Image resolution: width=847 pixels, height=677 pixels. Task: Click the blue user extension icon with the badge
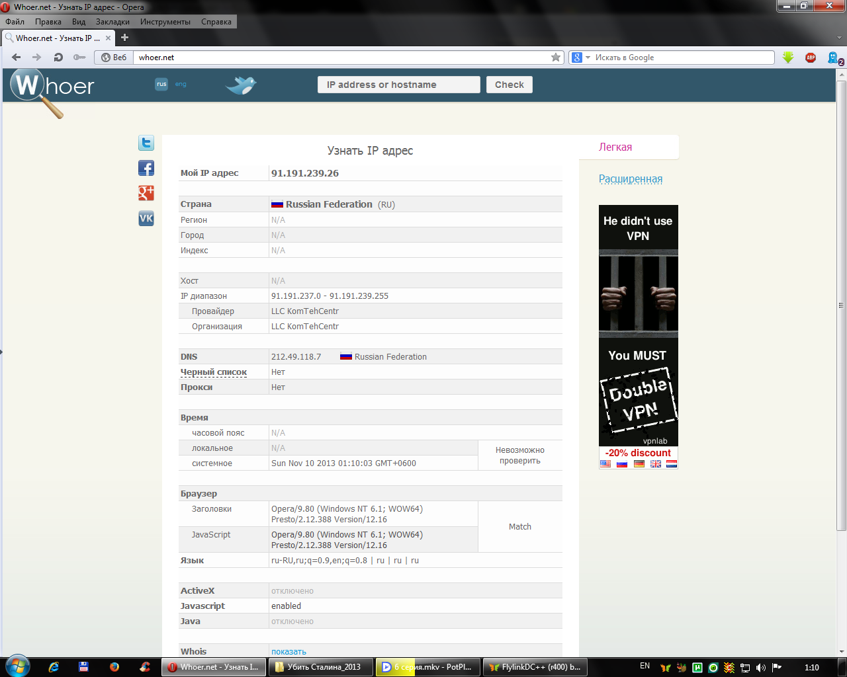834,58
